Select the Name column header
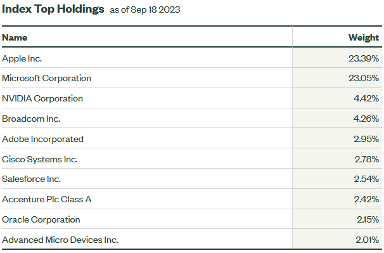Viewport: 384px width, 253px height. pos(15,37)
